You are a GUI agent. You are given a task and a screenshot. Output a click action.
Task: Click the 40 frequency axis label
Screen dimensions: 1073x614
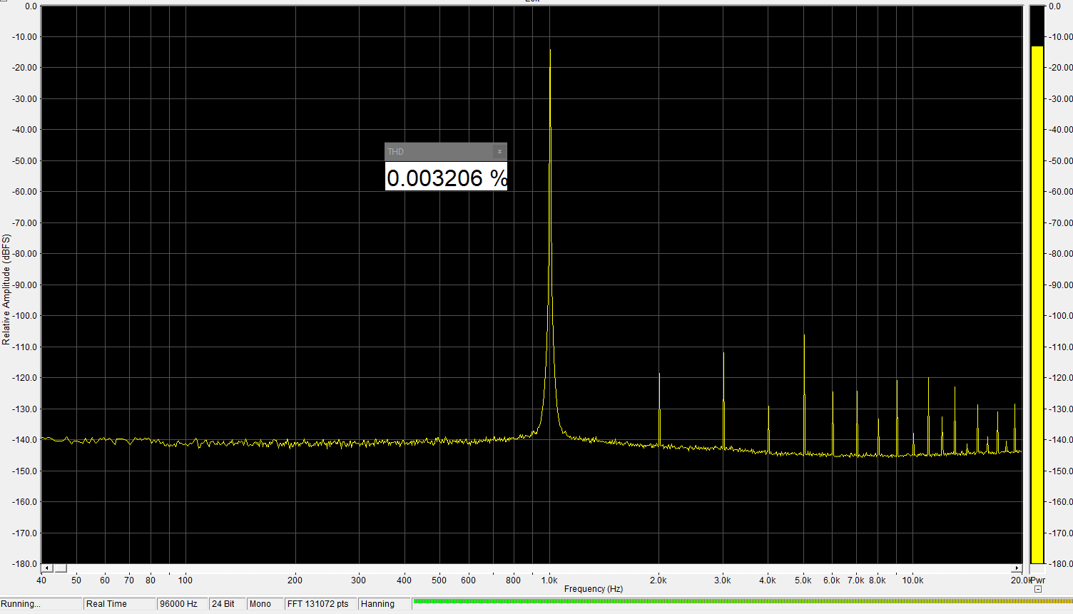pyautogui.click(x=41, y=580)
